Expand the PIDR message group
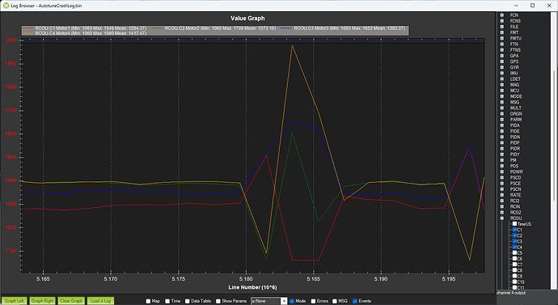 click(501, 148)
